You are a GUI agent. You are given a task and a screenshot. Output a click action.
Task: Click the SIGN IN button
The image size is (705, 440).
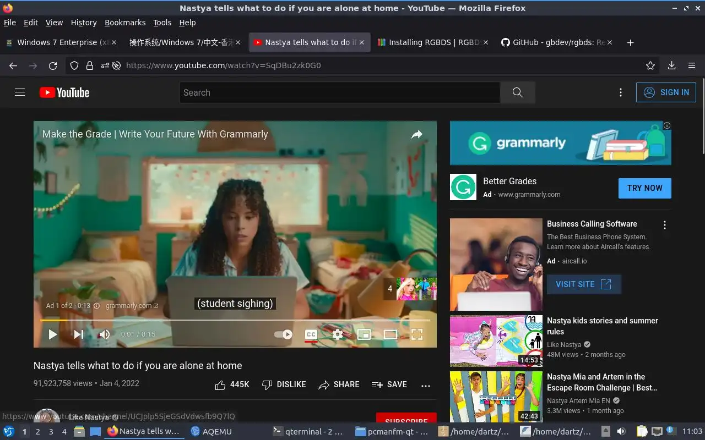pos(666,92)
